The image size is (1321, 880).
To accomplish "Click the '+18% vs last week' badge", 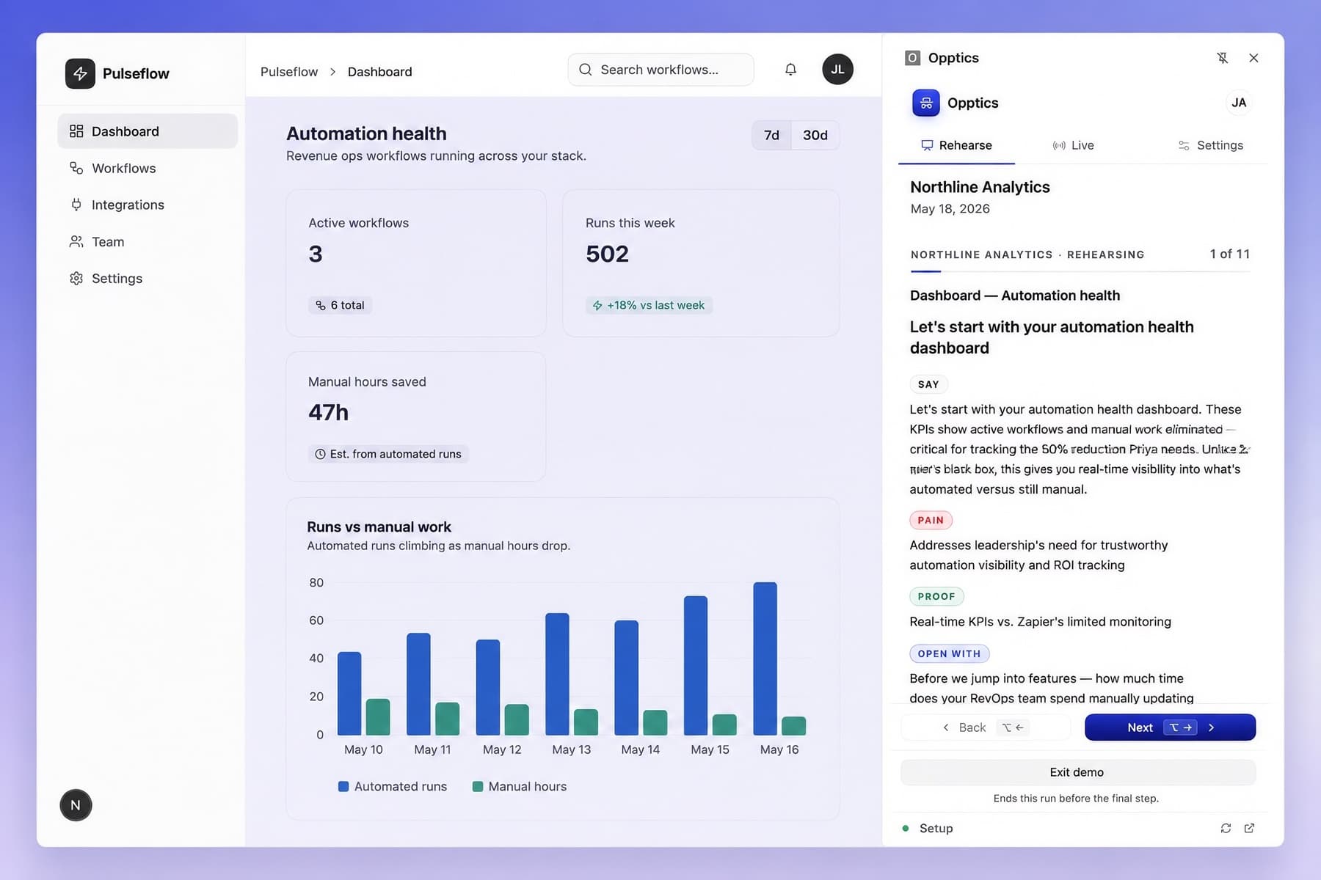I will [x=649, y=305].
